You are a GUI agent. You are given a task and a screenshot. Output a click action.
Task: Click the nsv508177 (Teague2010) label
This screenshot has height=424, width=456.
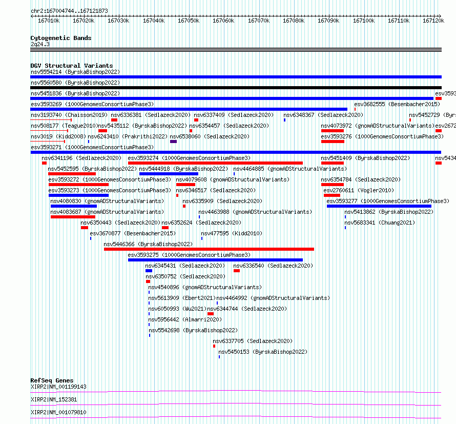[64, 126]
